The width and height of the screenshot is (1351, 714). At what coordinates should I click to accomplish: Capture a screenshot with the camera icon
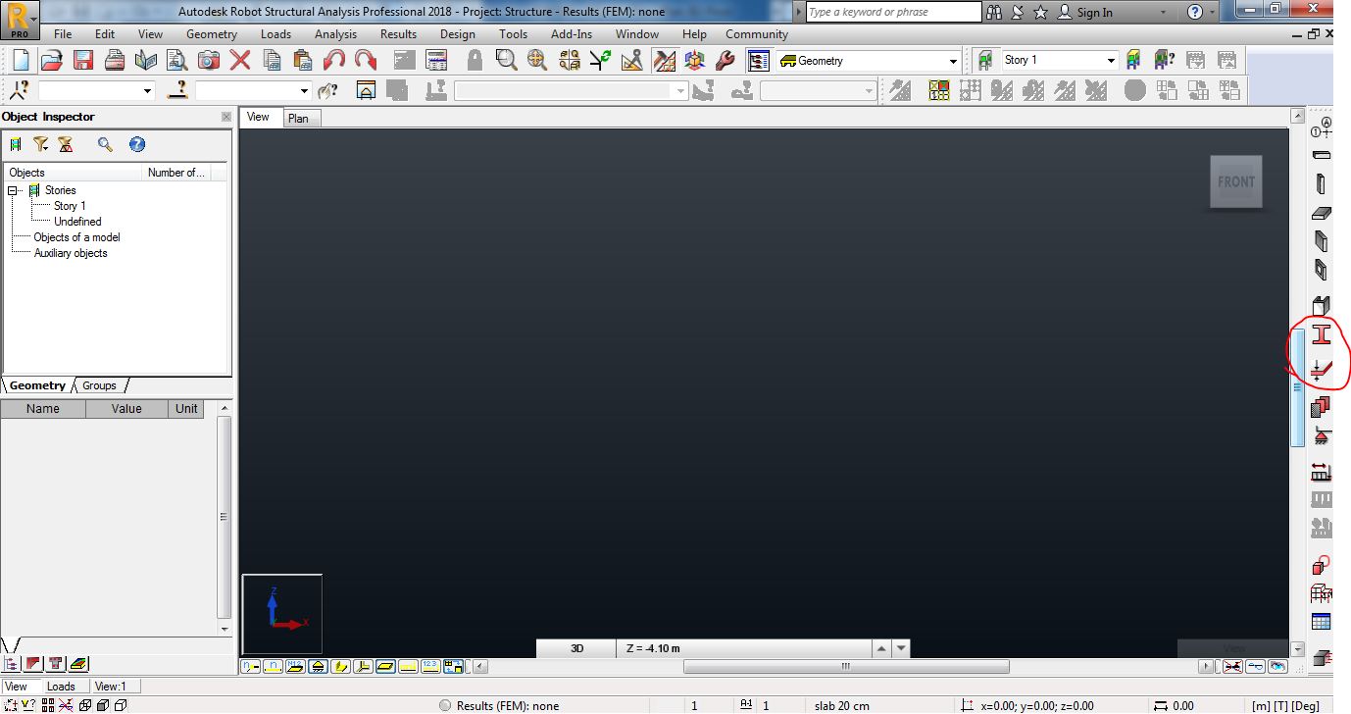pyautogui.click(x=209, y=61)
